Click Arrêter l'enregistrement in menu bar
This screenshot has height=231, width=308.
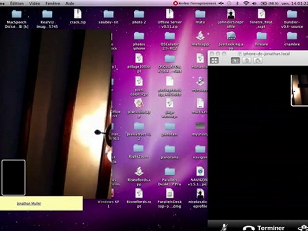tap(195, 3)
